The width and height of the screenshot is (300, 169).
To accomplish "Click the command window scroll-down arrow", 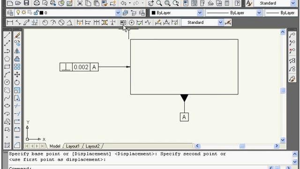I will pyautogui.click(x=295, y=161).
